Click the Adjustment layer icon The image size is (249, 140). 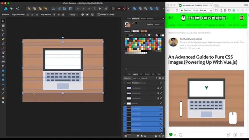click(142, 136)
